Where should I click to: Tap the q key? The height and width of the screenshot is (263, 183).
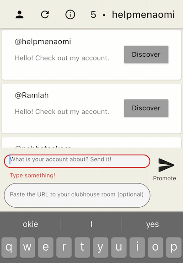coord(9,247)
